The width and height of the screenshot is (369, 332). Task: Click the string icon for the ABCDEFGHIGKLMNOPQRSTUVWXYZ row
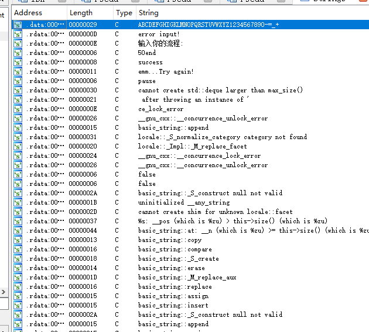coord(18,25)
